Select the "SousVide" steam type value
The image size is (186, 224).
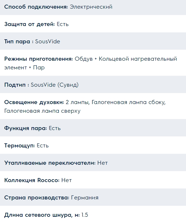pos(48,42)
